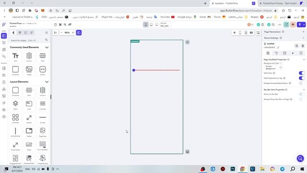Image resolution: width=307 pixels, height=173 pixels.
Task: Select the Divider layout widget
Action: coord(43,119)
